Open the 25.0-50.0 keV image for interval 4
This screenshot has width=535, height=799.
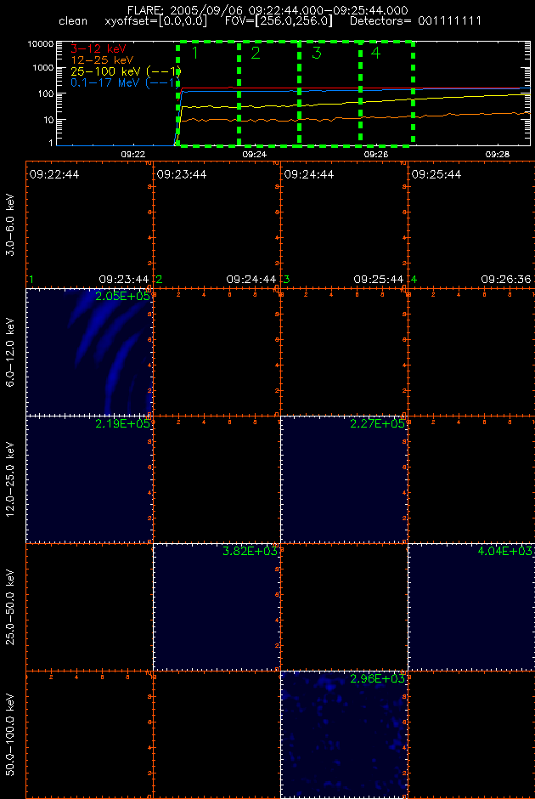471,606
